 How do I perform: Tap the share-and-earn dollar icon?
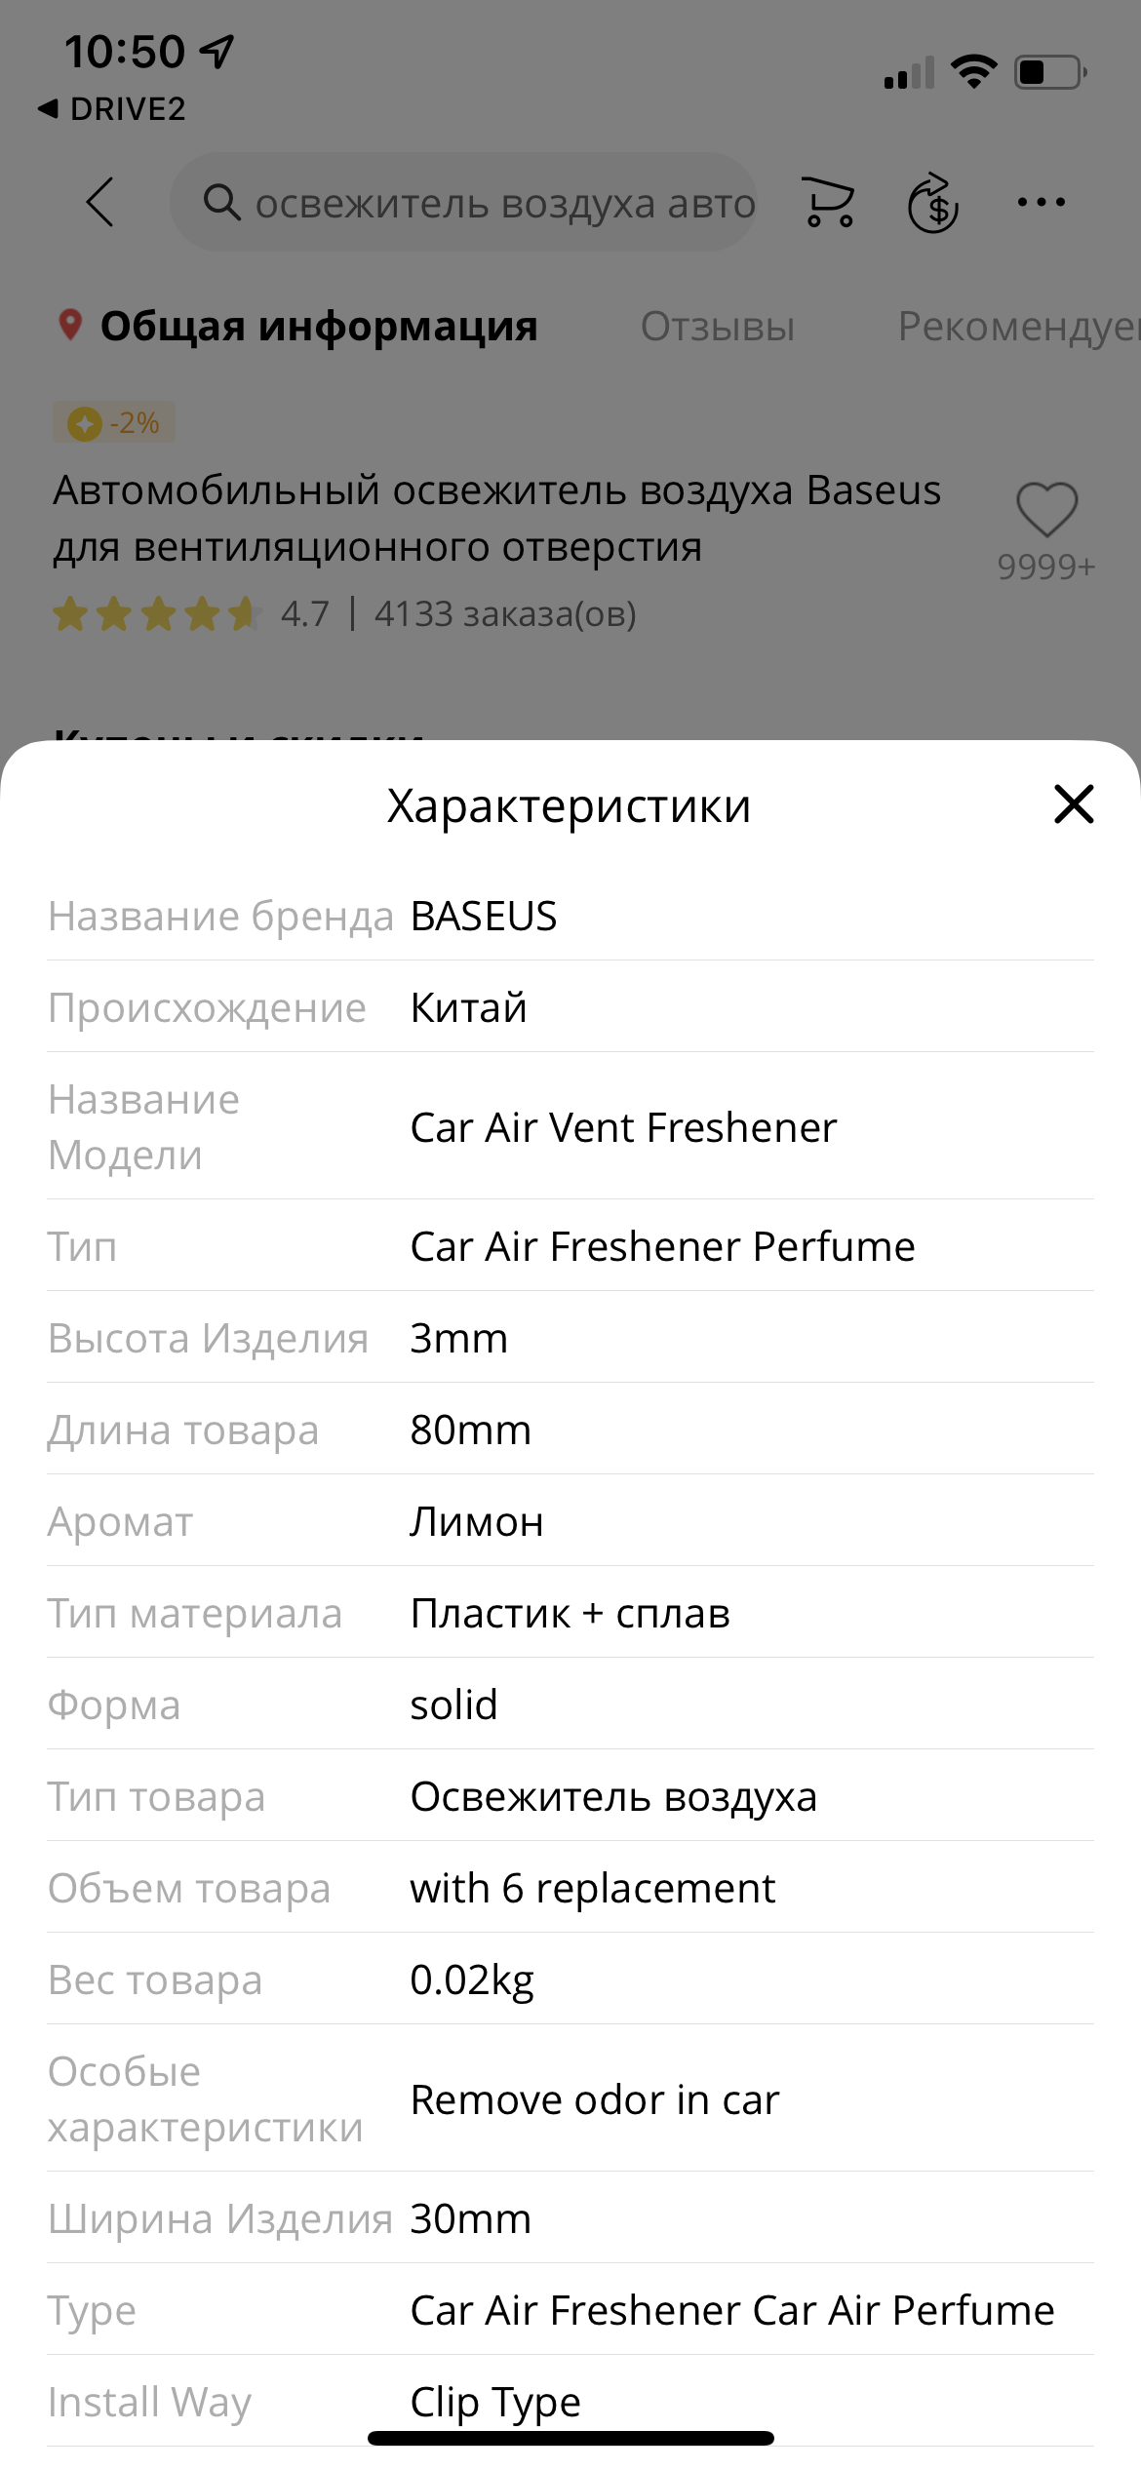pyautogui.click(x=933, y=203)
